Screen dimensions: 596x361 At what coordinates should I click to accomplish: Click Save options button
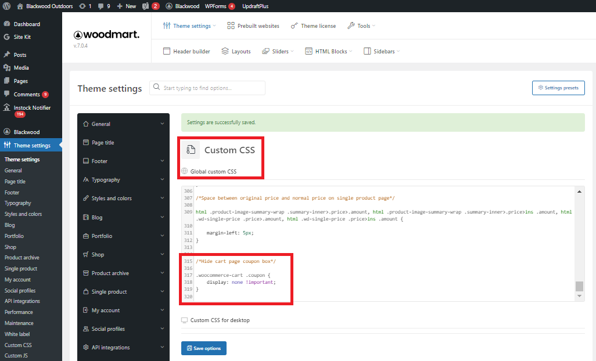click(x=204, y=348)
